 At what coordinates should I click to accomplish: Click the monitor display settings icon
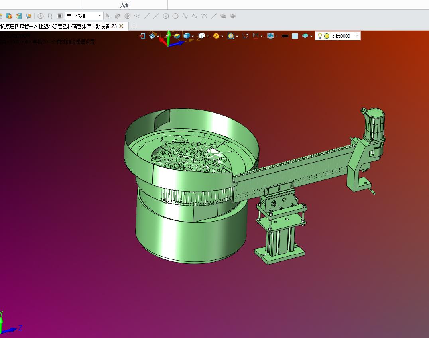point(270,36)
